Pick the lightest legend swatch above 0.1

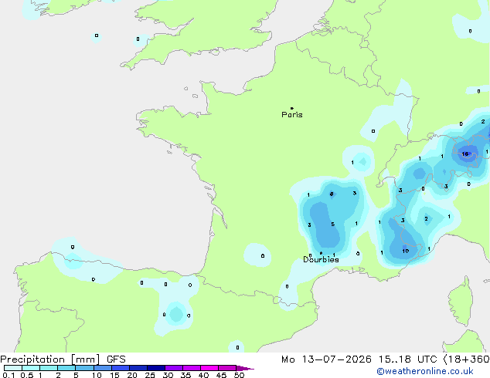click(13, 368)
